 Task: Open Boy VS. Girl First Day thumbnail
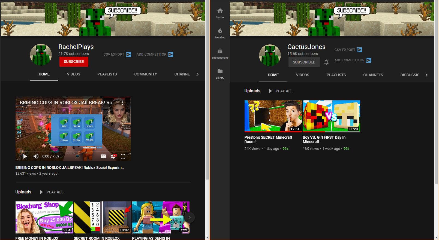pyautogui.click(x=332, y=116)
